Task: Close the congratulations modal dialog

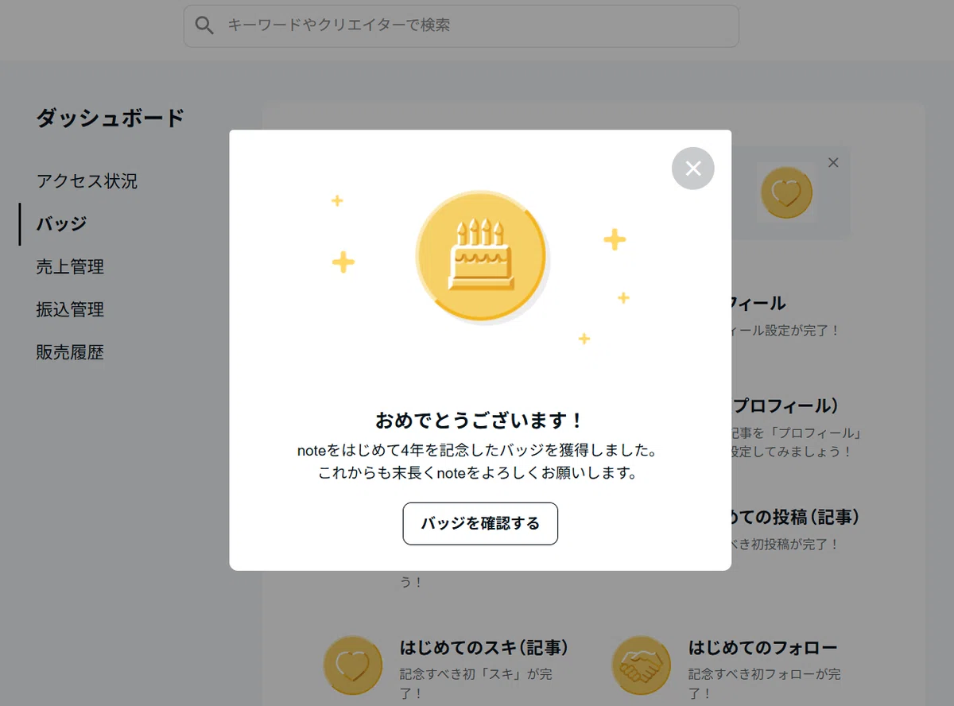Action: pos(692,168)
